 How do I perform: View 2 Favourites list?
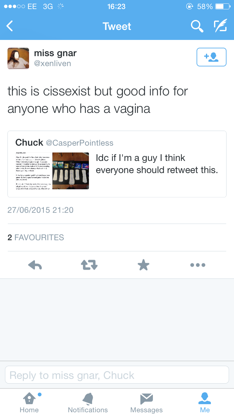click(x=36, y=237)
